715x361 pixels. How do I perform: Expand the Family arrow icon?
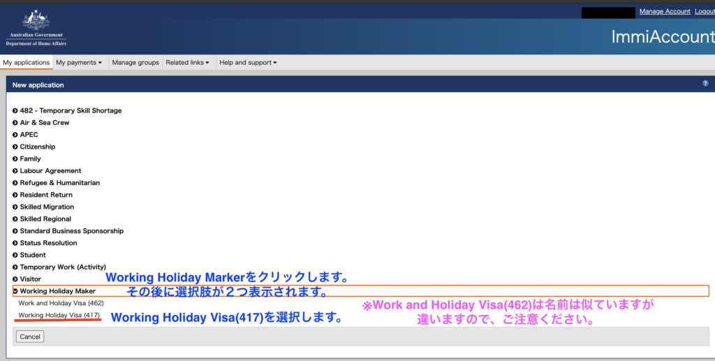(15, 159)
